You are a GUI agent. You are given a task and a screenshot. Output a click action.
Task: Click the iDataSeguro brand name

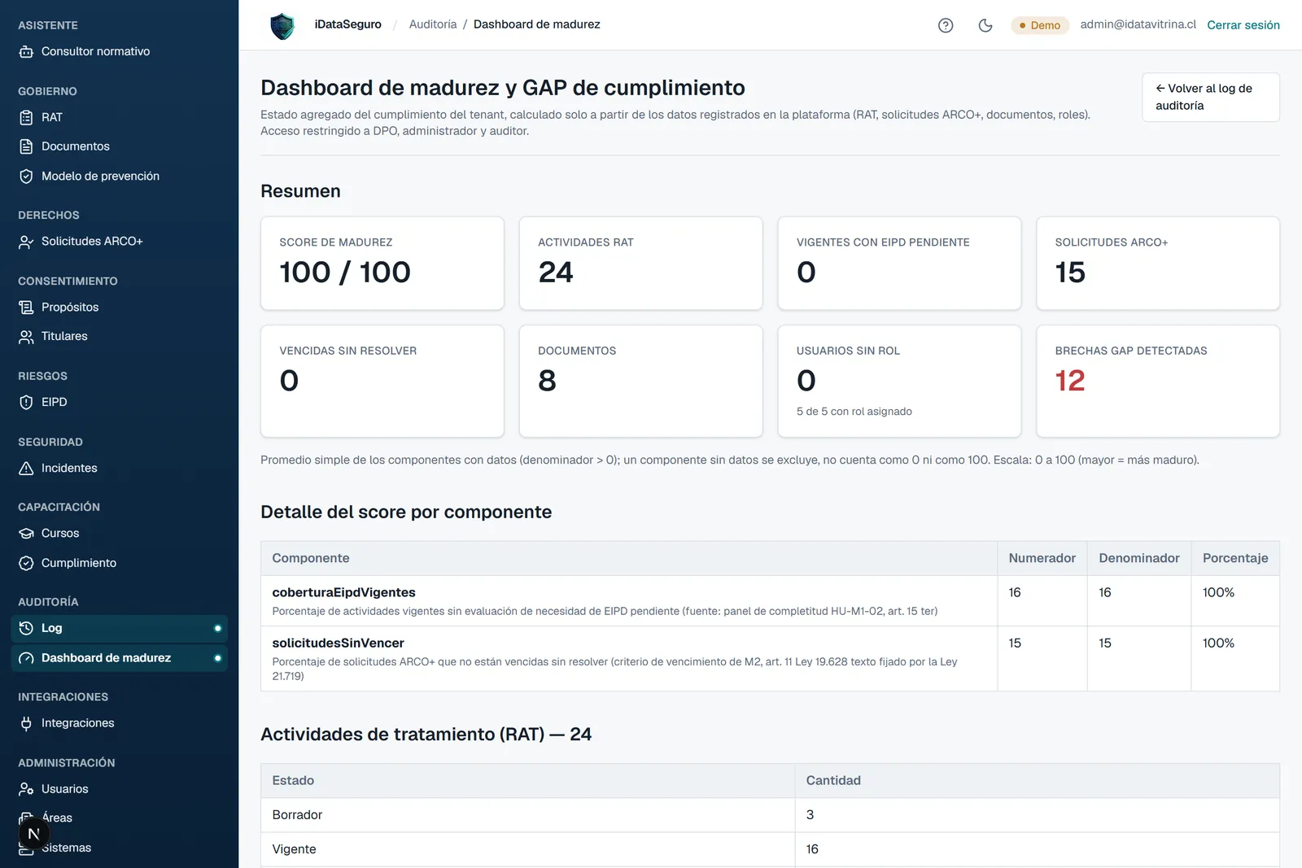pos(348,24)
